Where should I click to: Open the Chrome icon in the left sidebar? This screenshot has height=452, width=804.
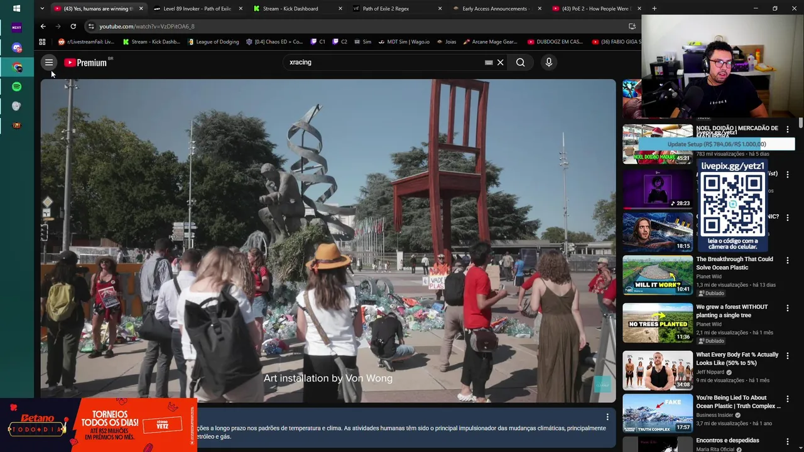(16, 67)
